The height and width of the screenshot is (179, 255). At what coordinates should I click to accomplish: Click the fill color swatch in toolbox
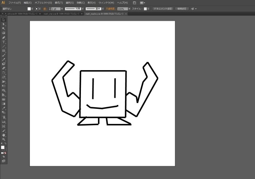(3, 147)
